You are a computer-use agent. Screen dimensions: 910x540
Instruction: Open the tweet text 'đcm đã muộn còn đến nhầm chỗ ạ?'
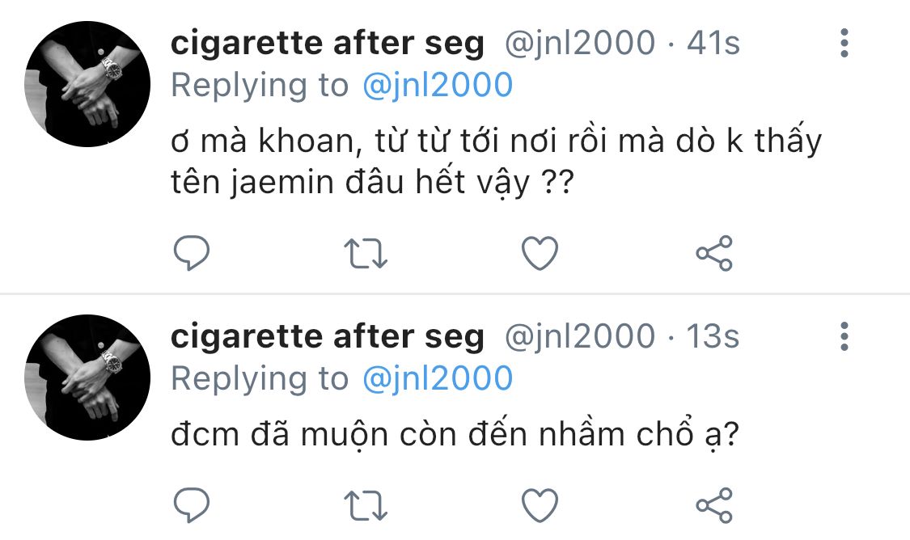(455, 434)
